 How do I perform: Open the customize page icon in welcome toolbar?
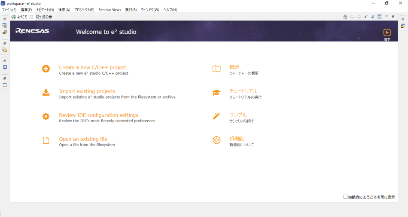[380, 17]
